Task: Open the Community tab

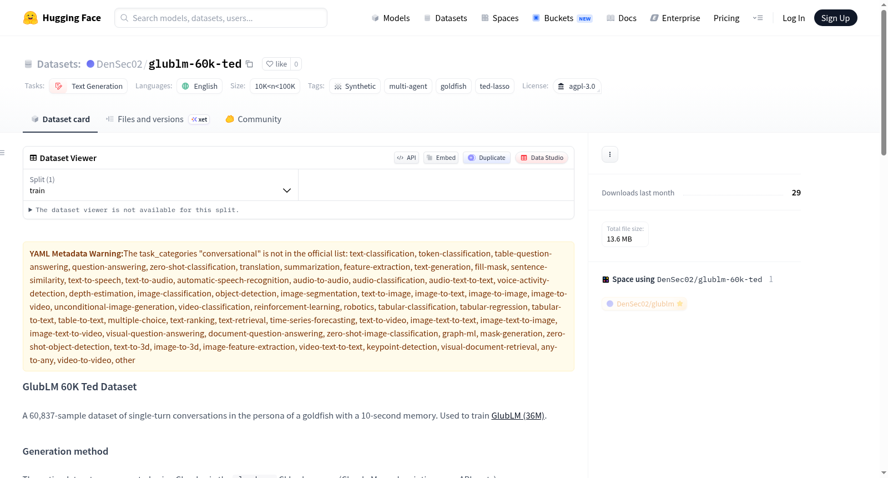Action: [253, 119]
